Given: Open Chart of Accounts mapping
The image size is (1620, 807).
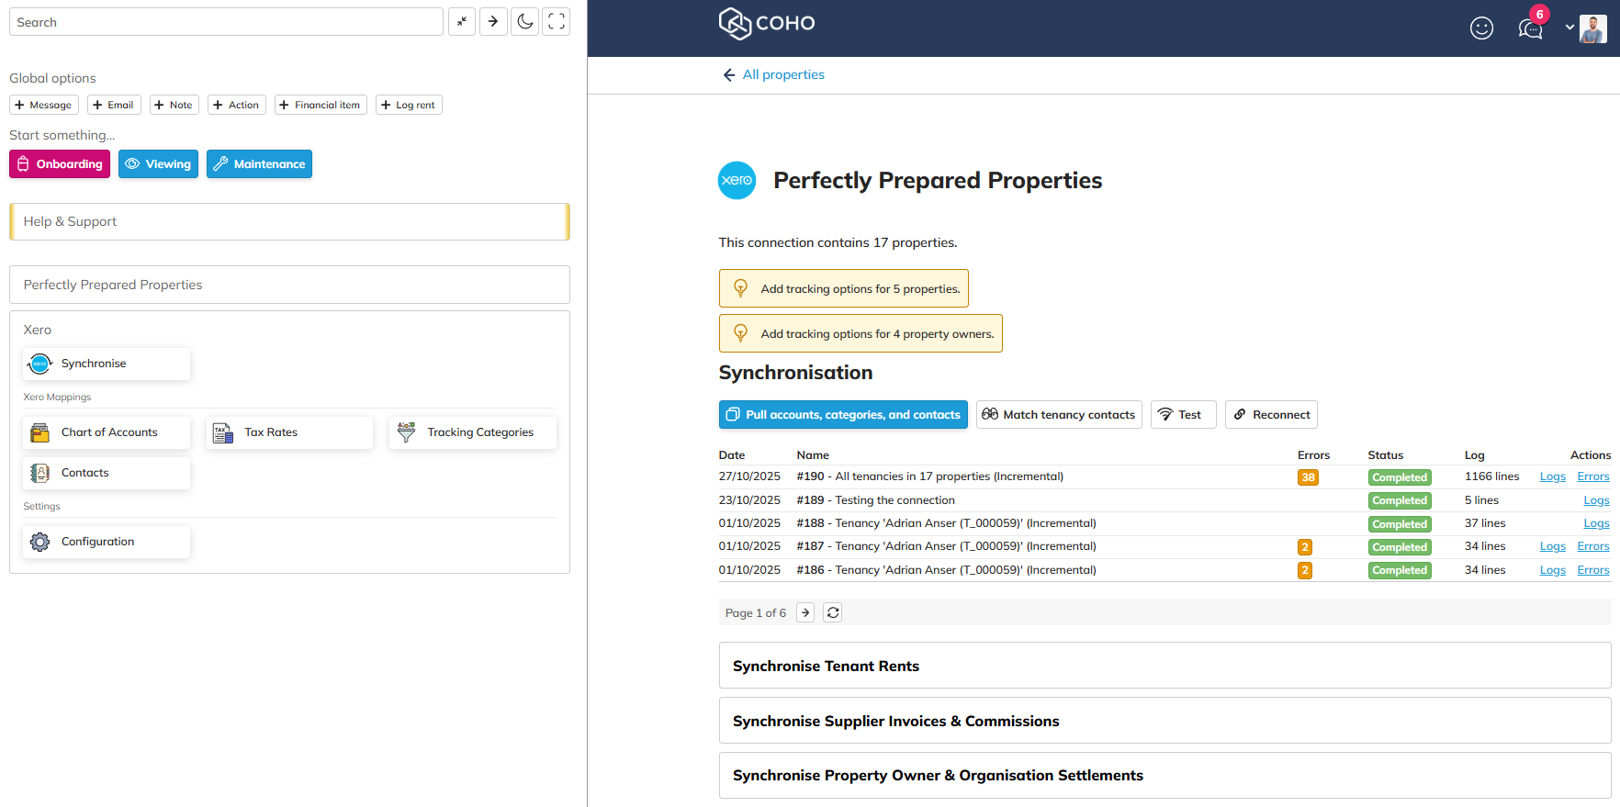Looking at the screenshot, I should (107, 432).
